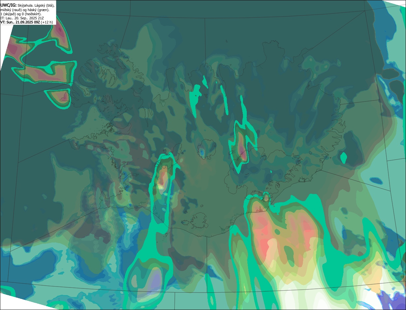
Task: Click the "IT: Lau.. 20. Sep.. 2025 21Z" line
Action: (22, 18)
